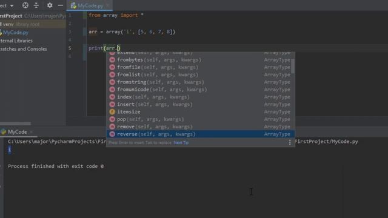
Task: Click the completion list scrollbar thumb
Action: (293, 66)
